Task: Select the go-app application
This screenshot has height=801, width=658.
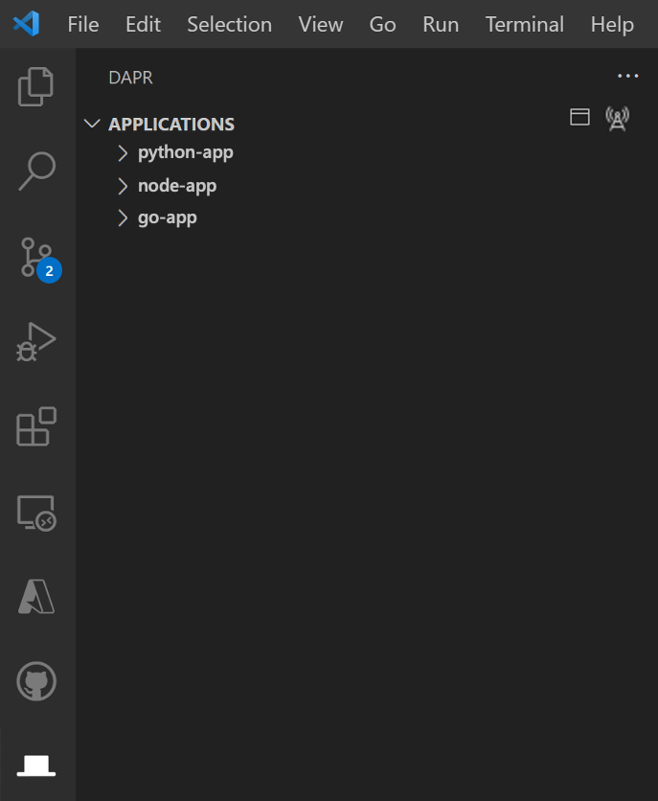Action: pos(168,217)
